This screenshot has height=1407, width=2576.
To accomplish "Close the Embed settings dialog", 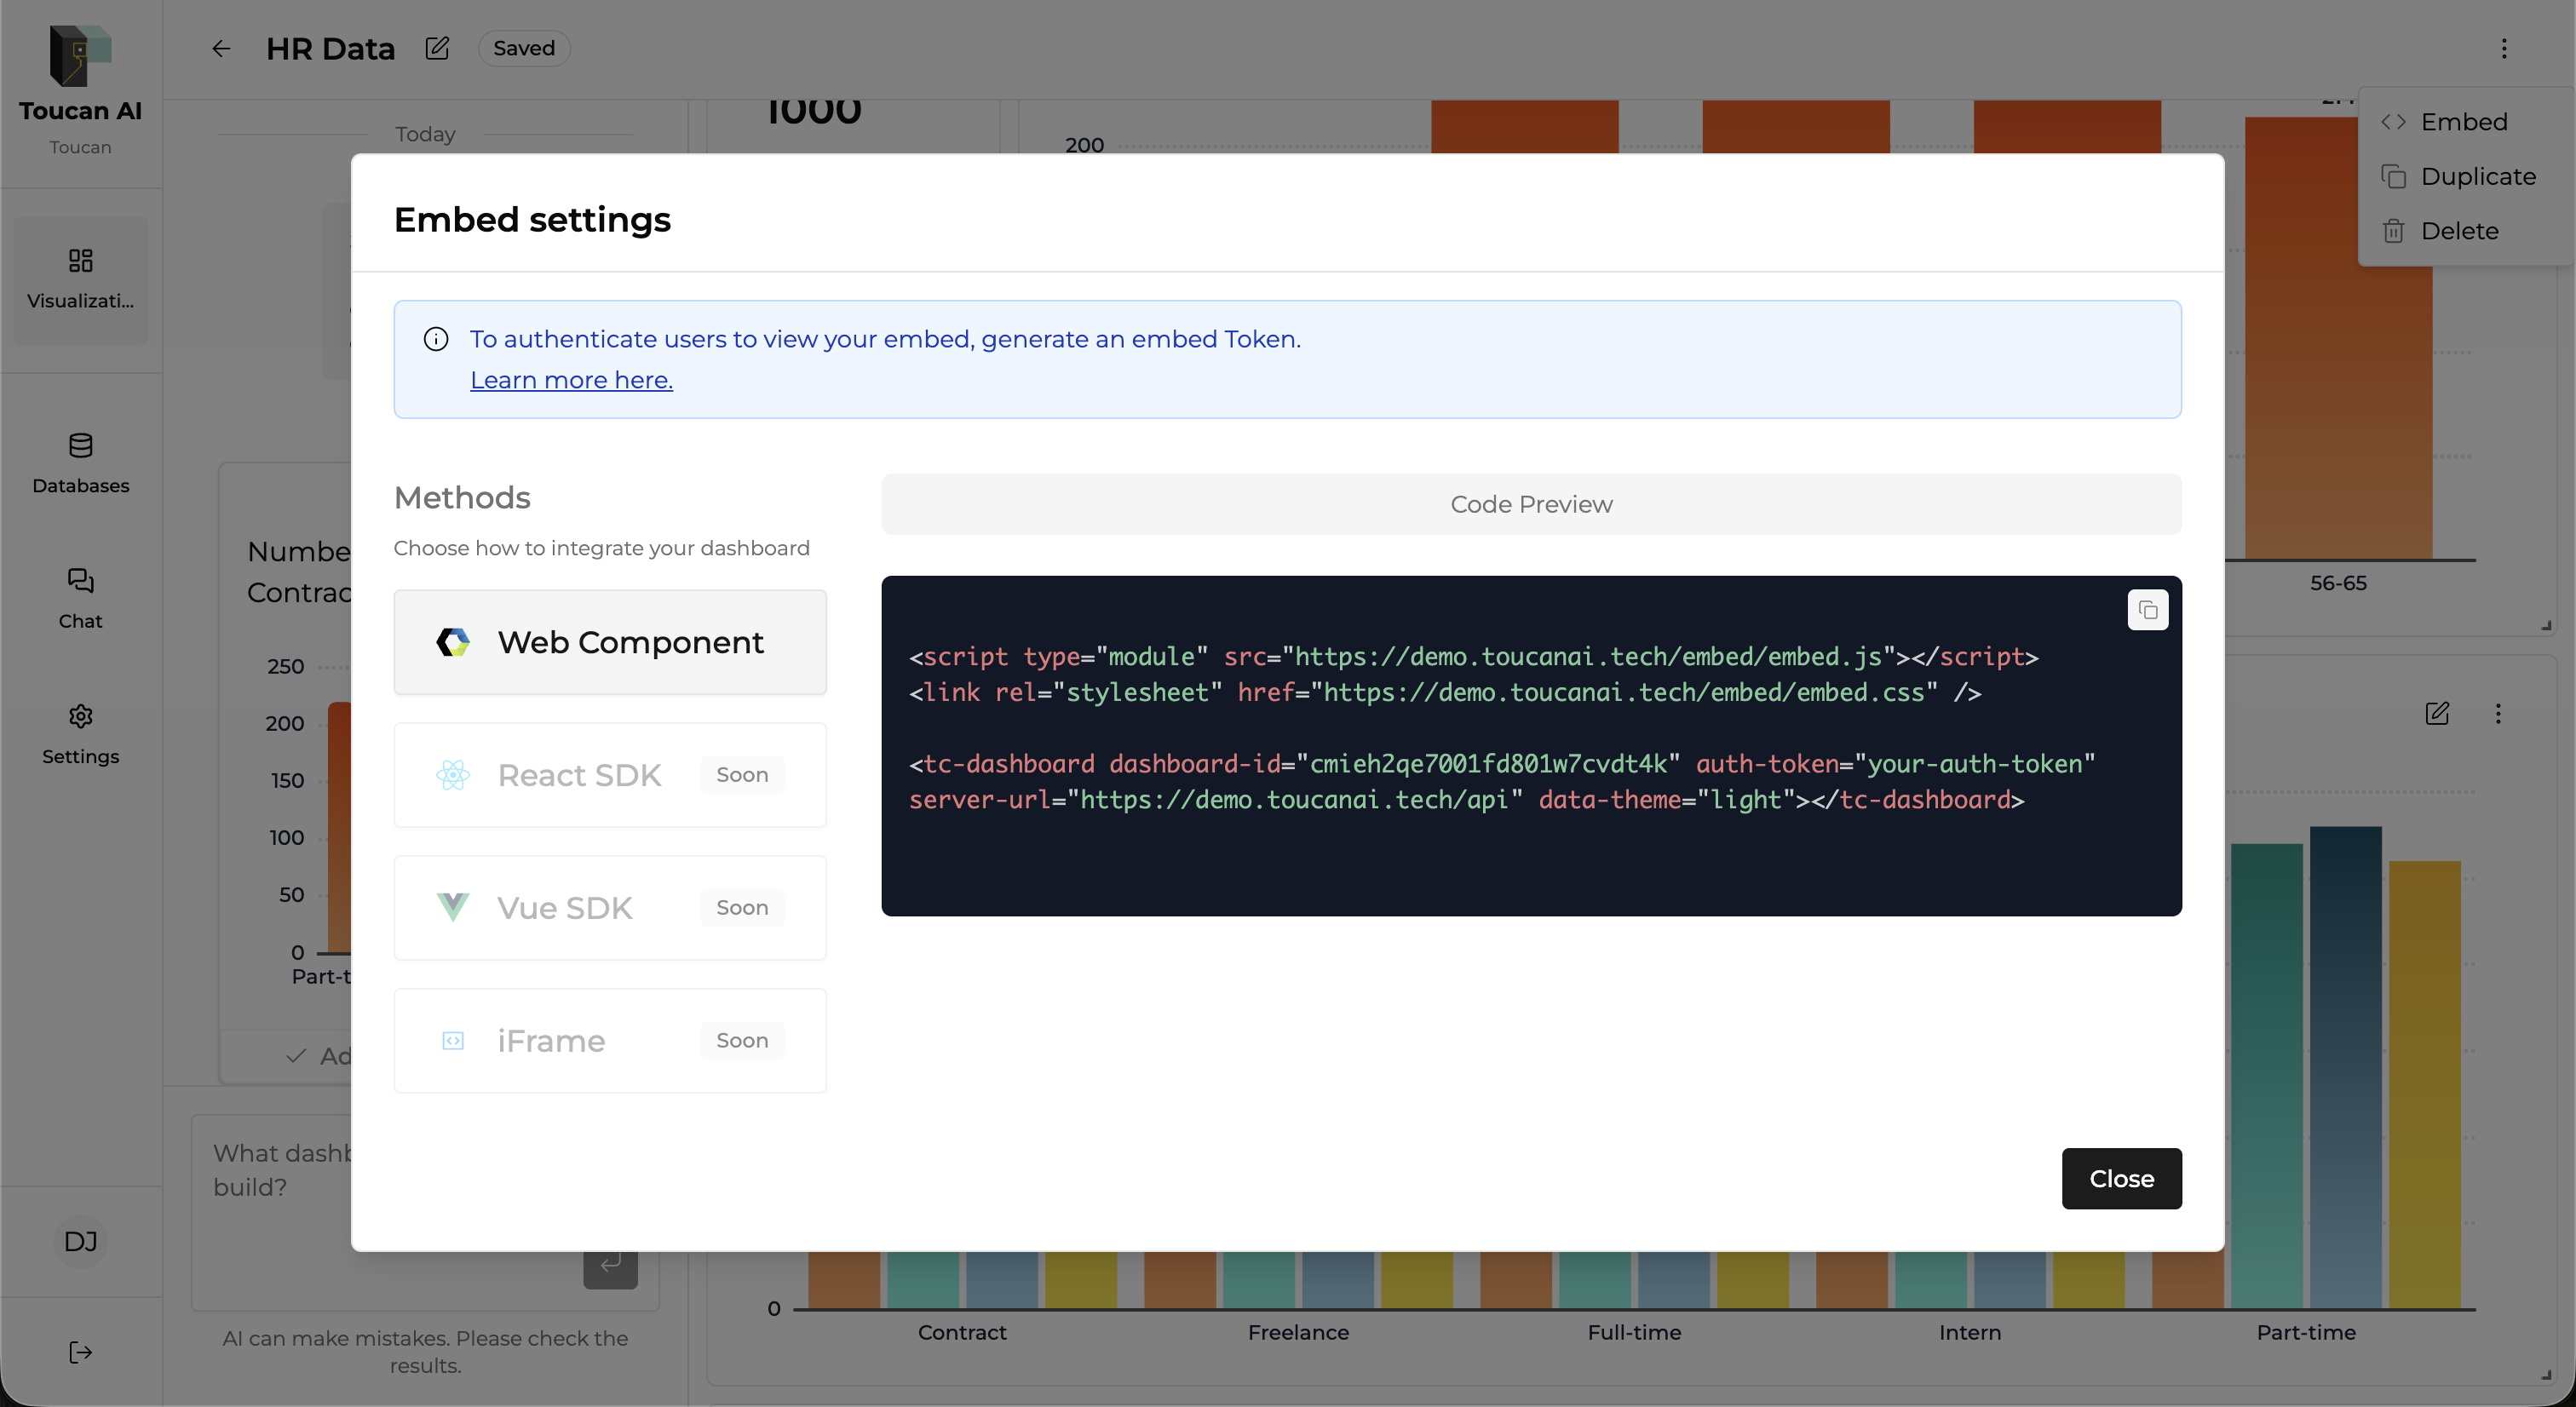I will coord(2121,1178).
